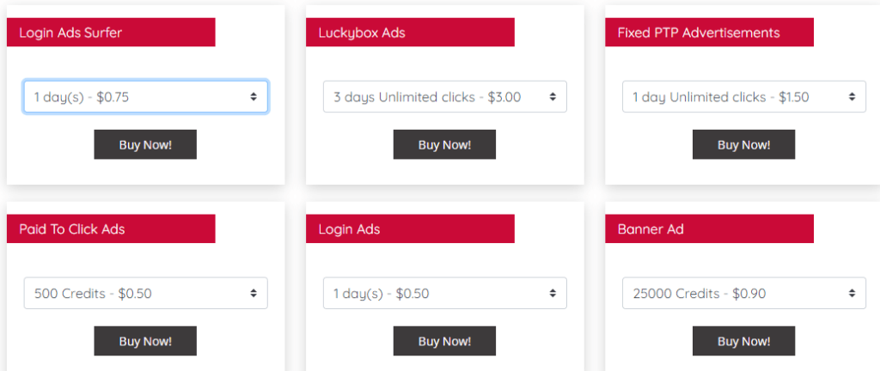Click Buy Now under Banner Ad
Image resolution: width=880 pixels, height=371 pixels.
[x=743, y=341]
